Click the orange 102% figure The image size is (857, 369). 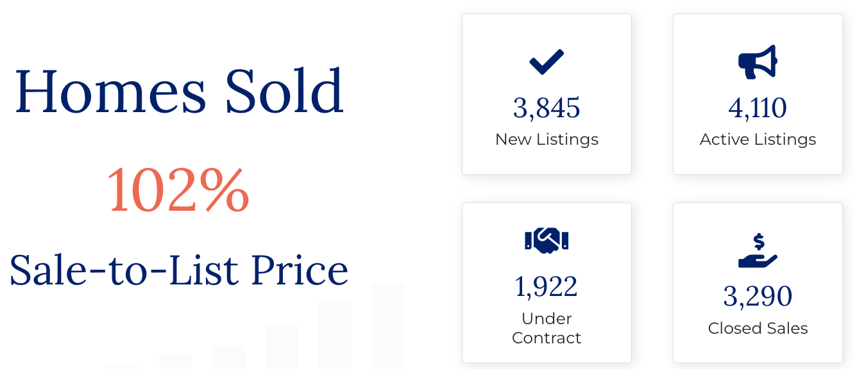pyautogui.click(x=178, y=190)
